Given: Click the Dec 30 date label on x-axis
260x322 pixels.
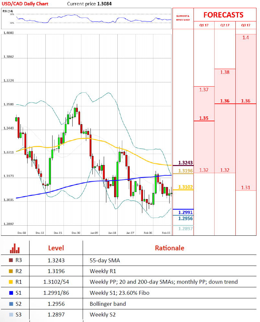Looking at the screenshot, I should 76,233.
